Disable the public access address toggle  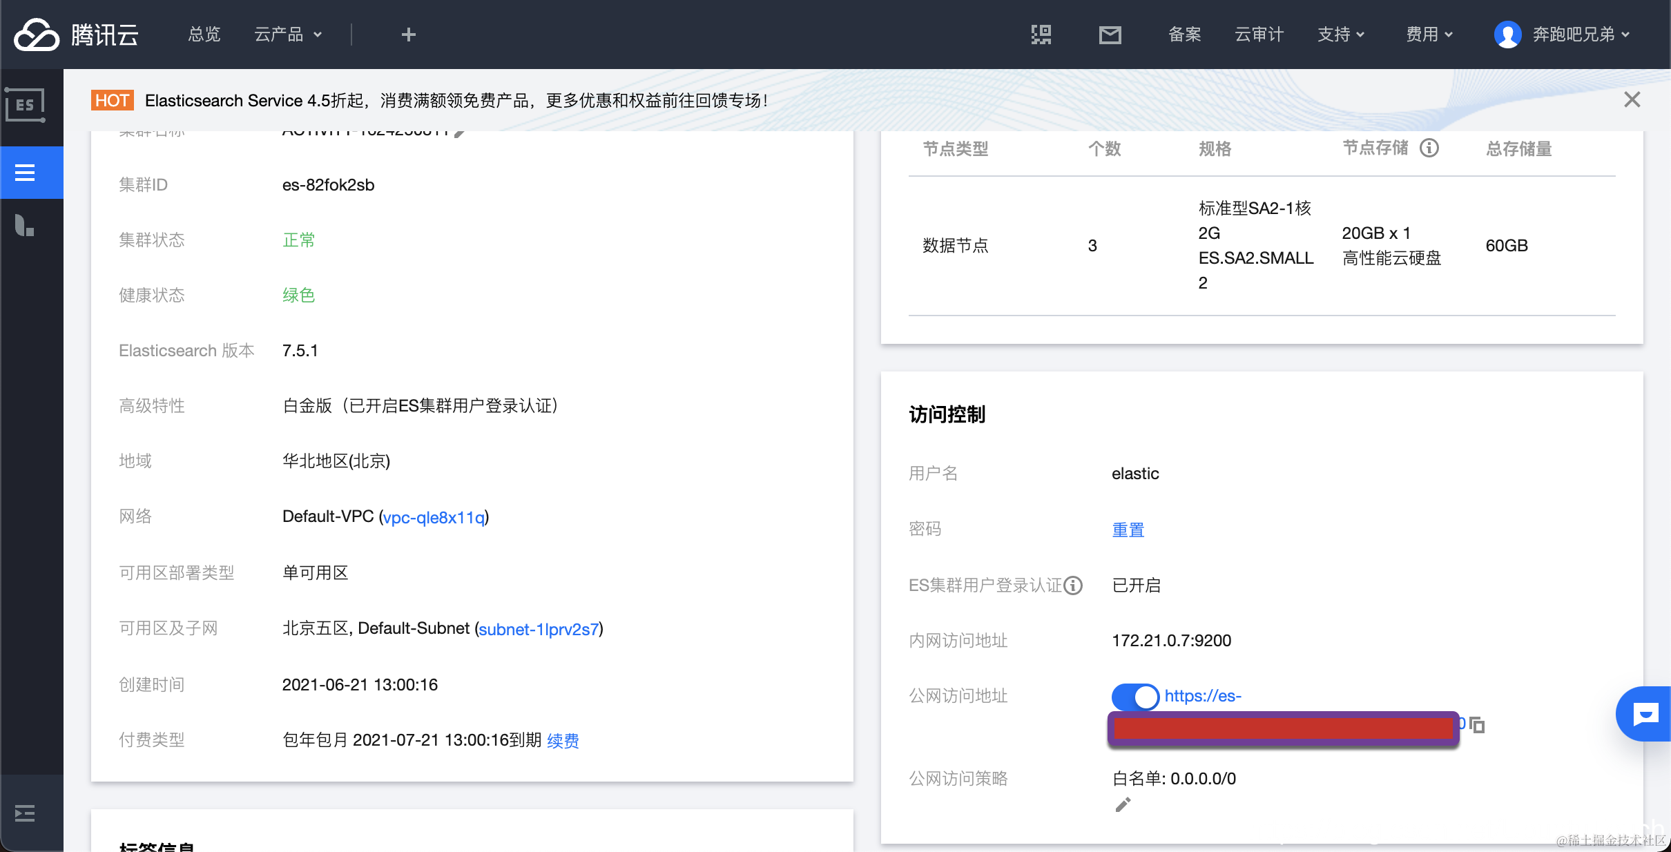(1134, 696)
